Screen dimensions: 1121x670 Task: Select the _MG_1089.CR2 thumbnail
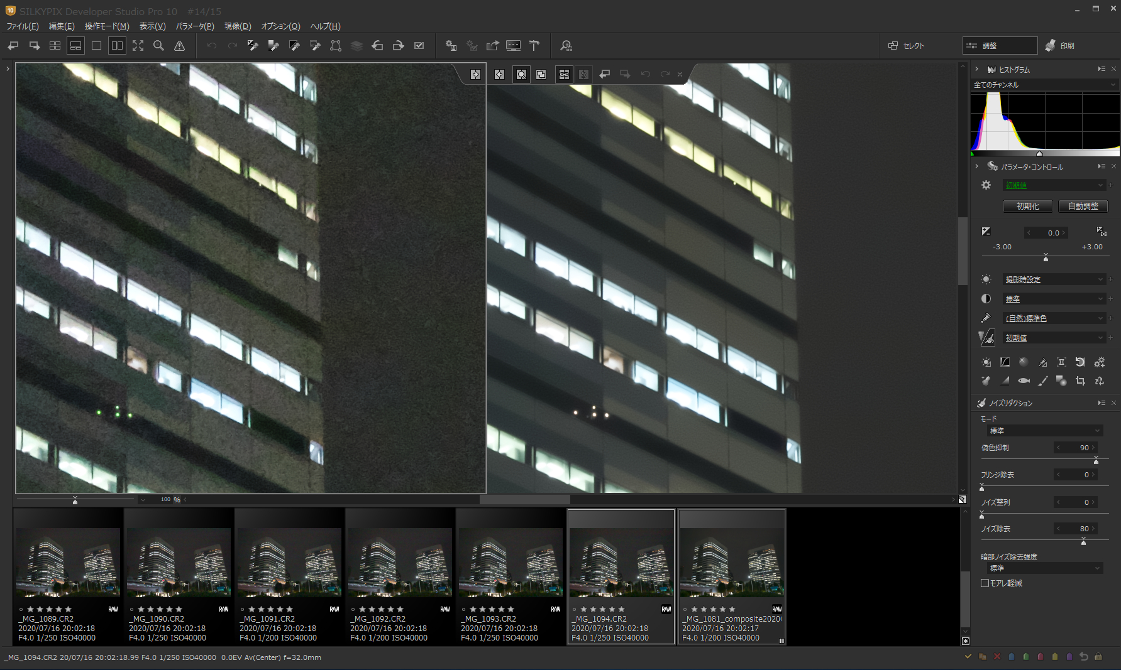[x=68, y=576]
